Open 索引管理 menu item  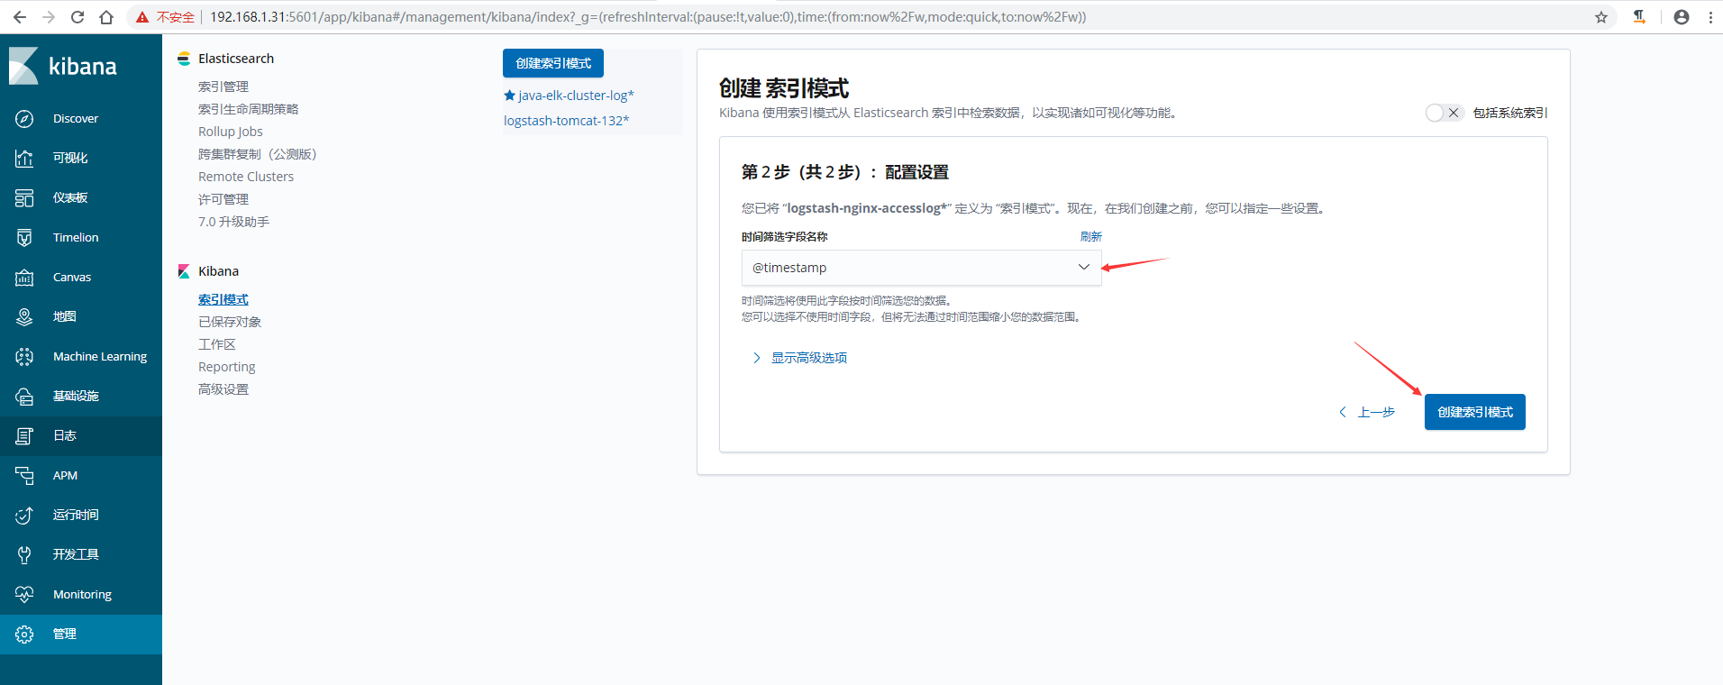point(223,87)
